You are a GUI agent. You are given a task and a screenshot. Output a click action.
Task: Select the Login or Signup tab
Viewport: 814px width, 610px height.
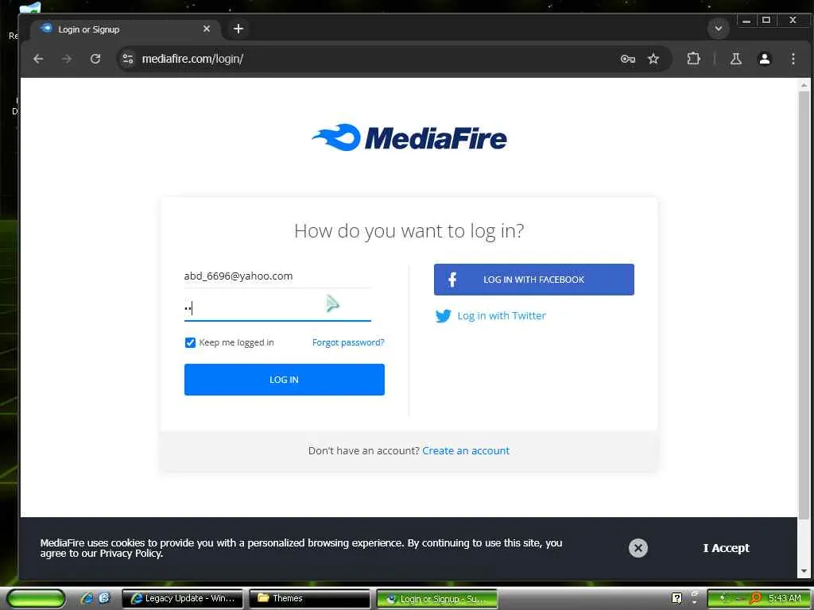(125, 29)
